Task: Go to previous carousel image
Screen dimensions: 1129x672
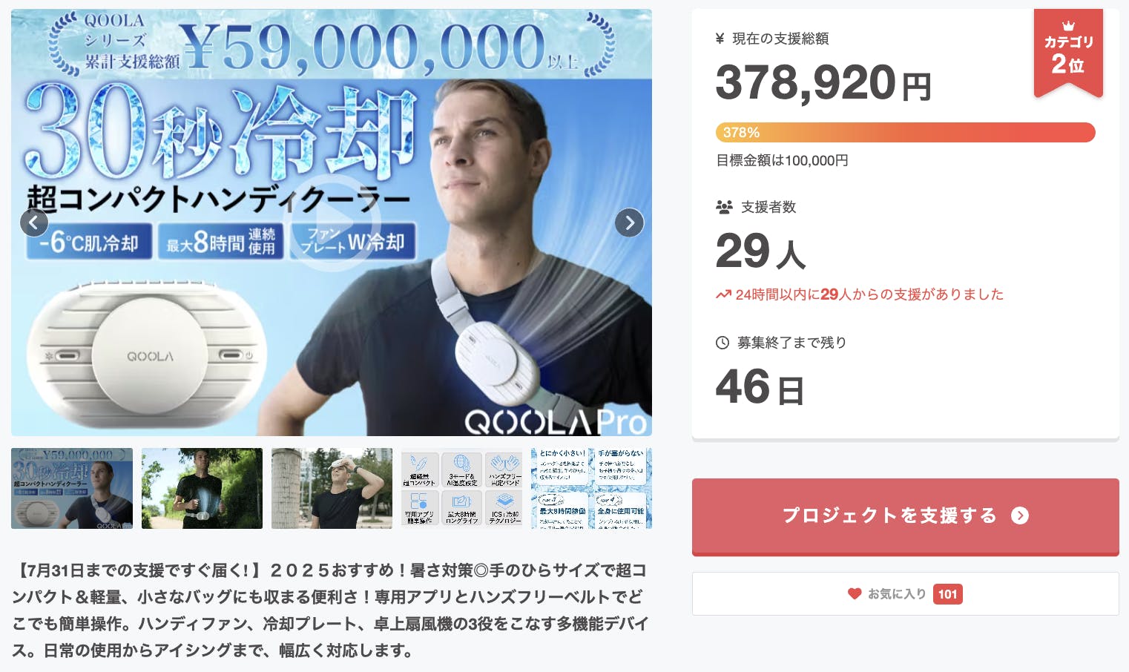Action: (34, 223)
